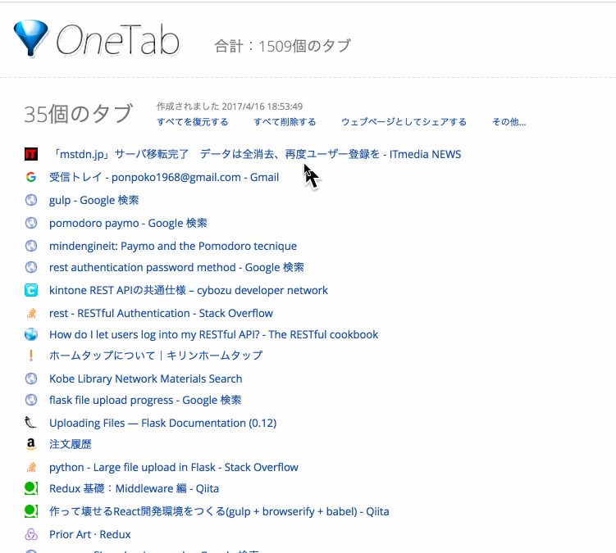Click 合計：1509個のタブ total count text
The height and width of the screenshot is (553, 616).
(x=282, y=47)
